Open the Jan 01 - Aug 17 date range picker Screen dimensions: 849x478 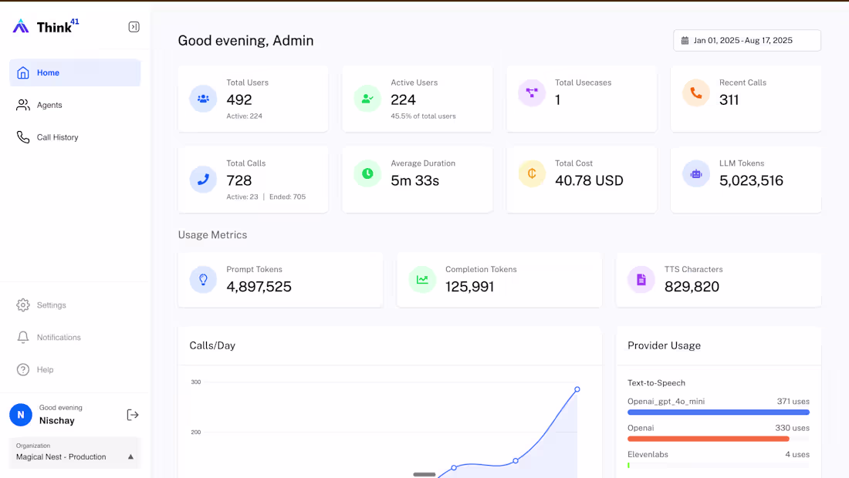(x=746, y=40)
